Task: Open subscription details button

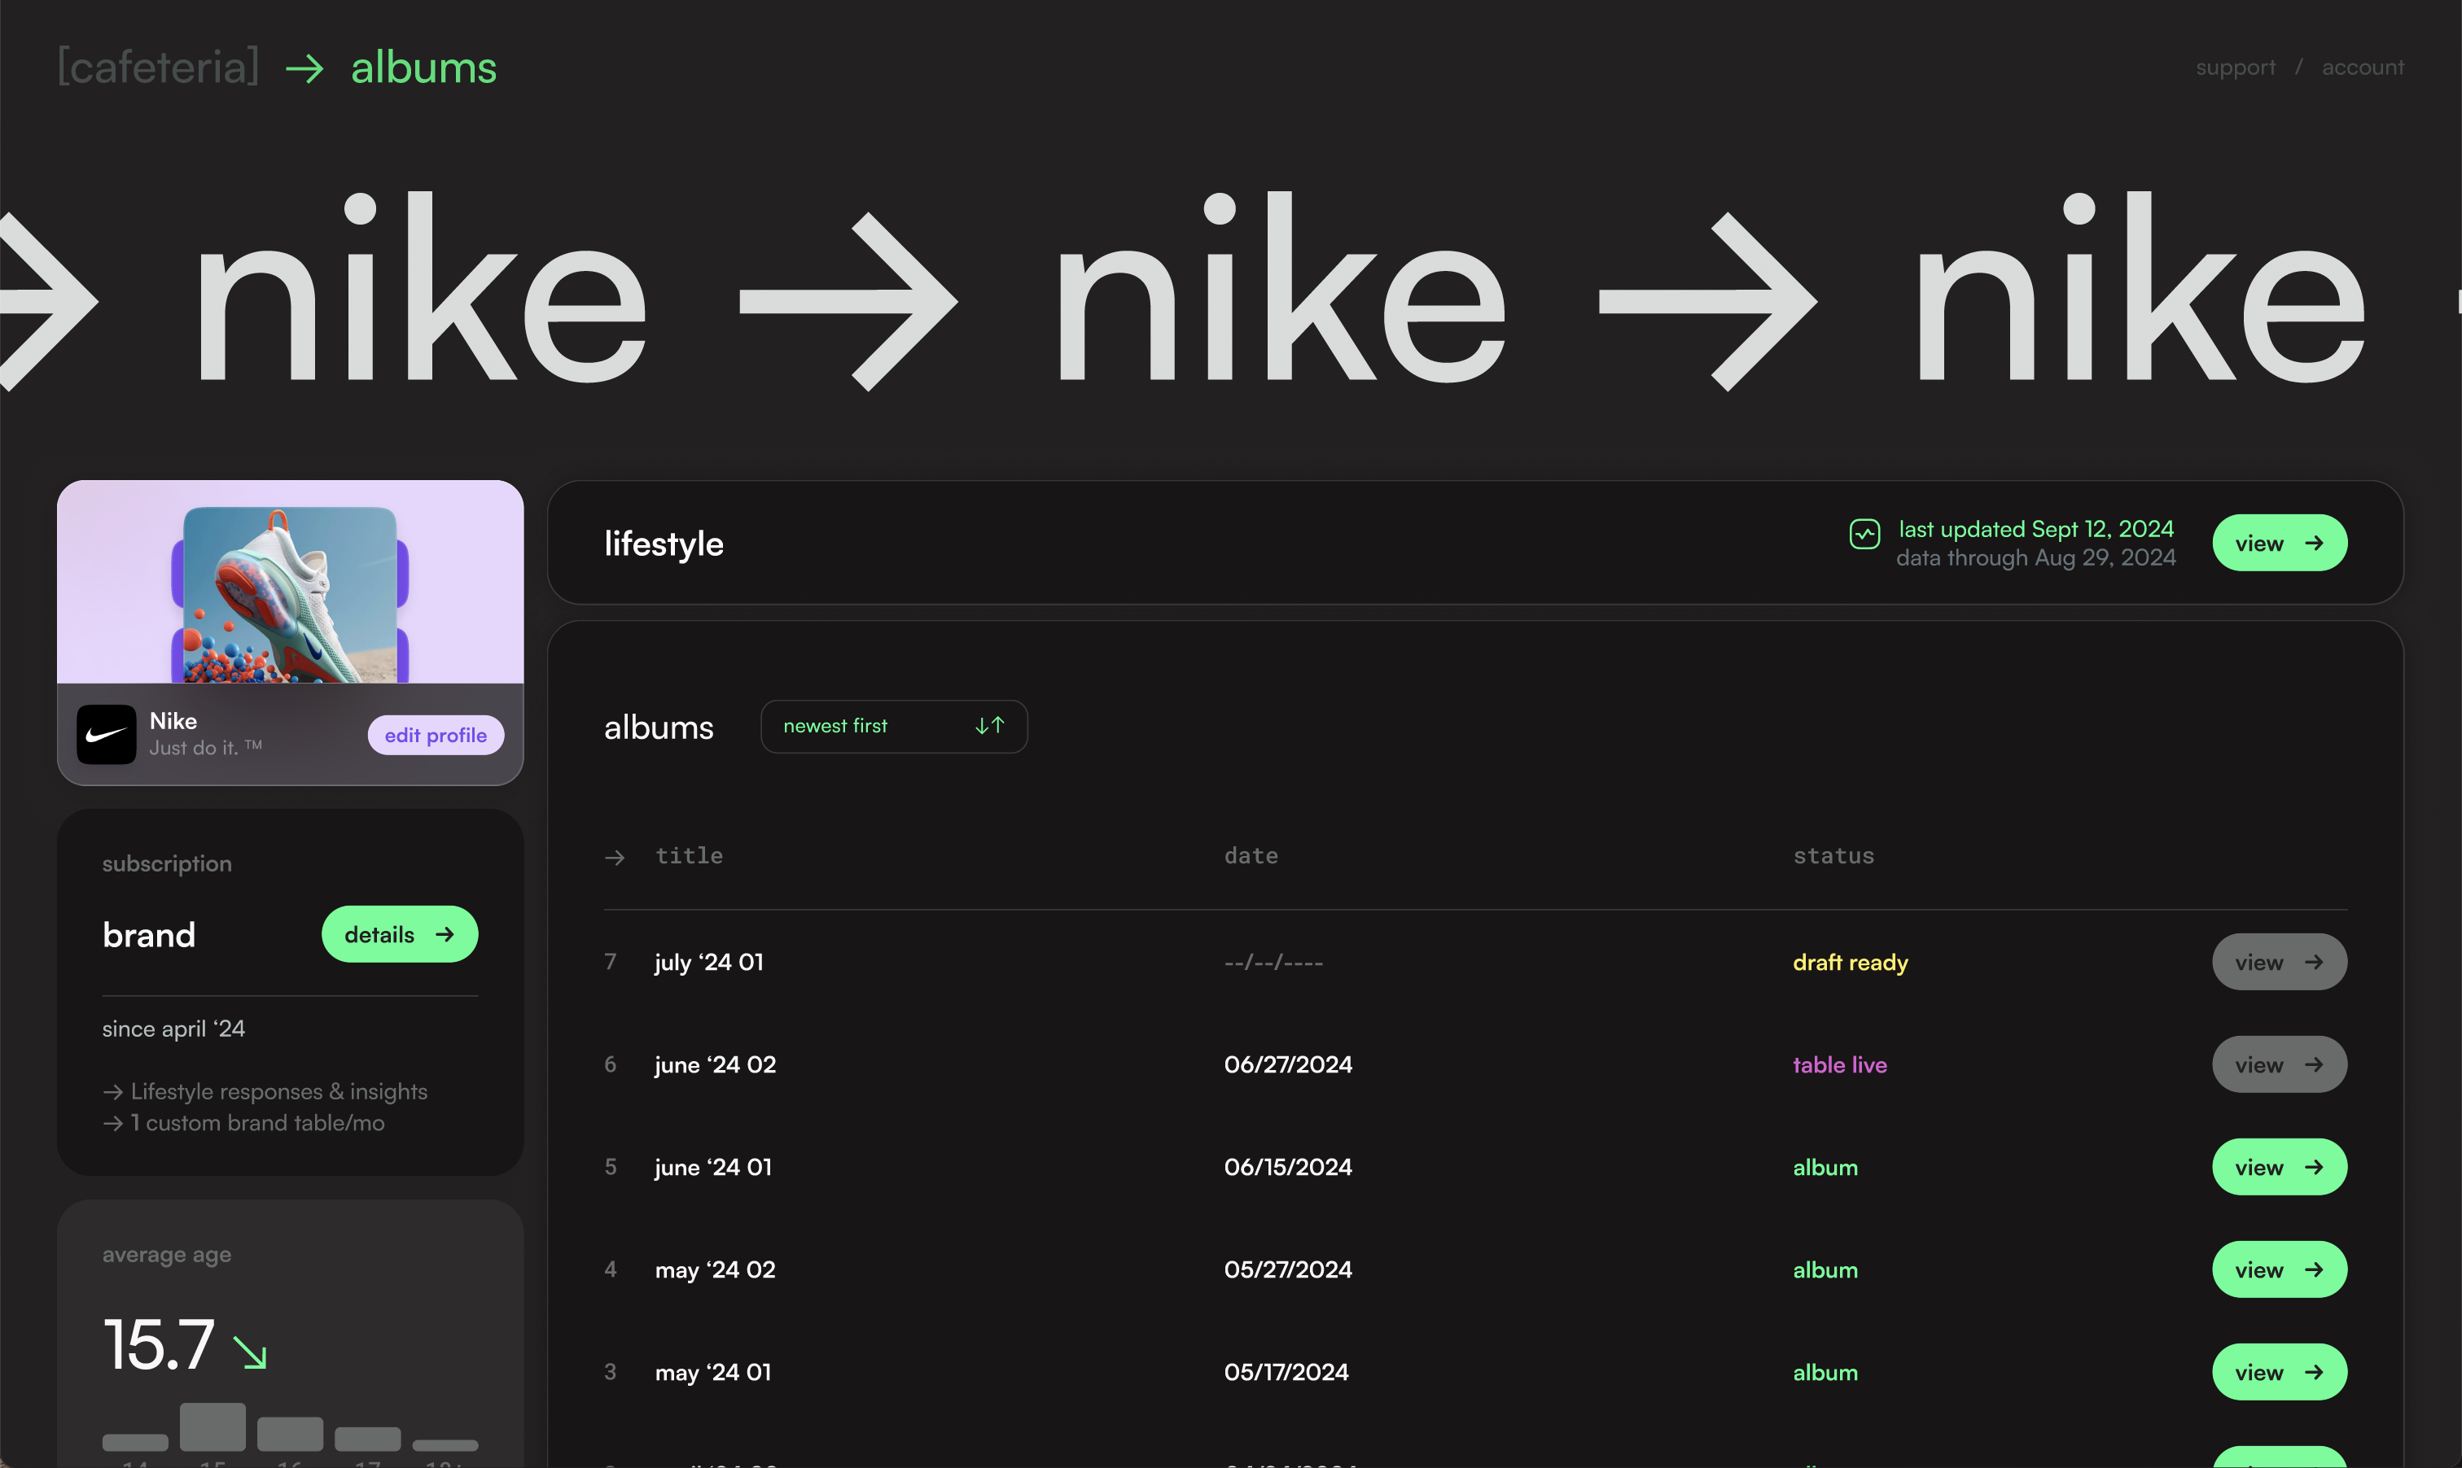Action: (x=399, y=934)
